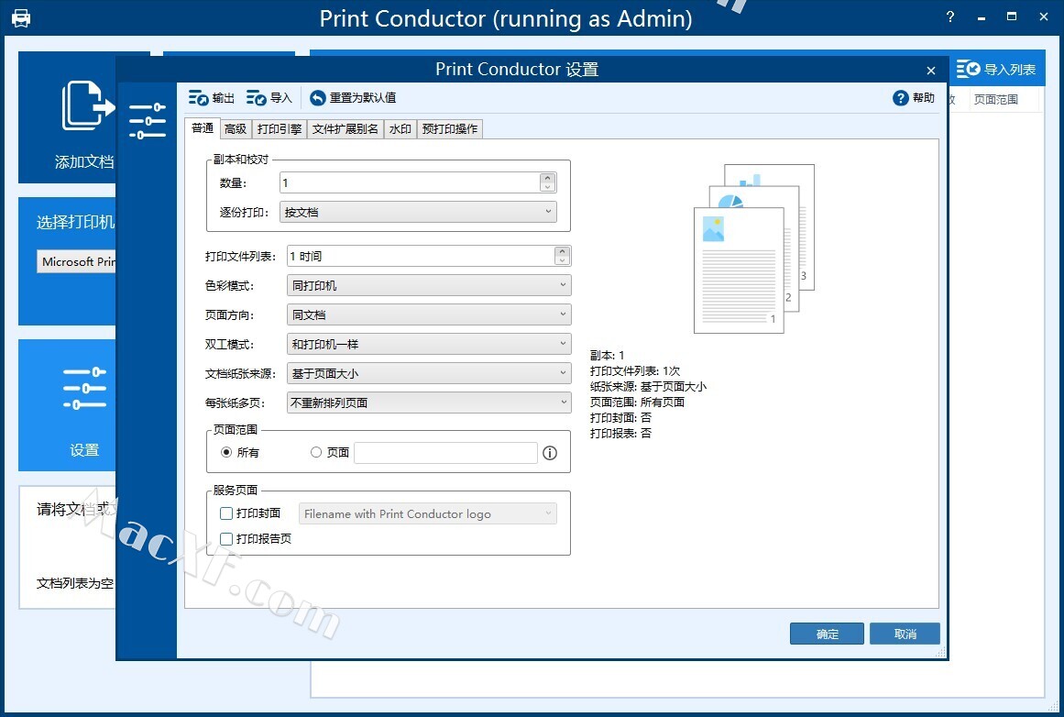Close the Print Conductor 设置 dialog

pyautogui.click(x=931, y=71)
